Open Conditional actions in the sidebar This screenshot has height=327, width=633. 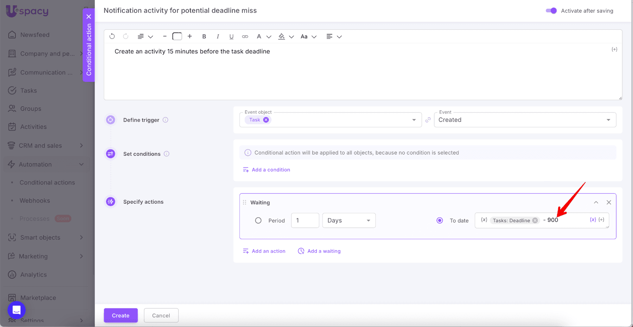click(x=47, y=183)
